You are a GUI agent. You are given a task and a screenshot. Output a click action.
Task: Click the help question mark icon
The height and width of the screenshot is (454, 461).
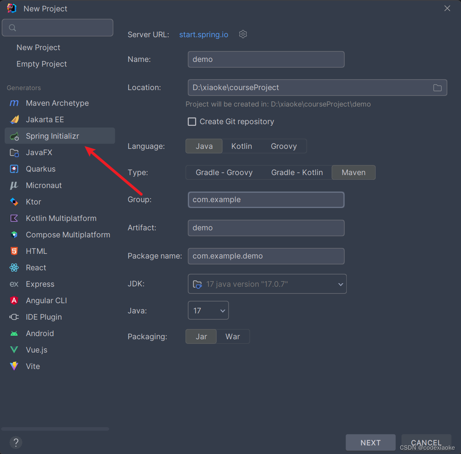[16, 442]
